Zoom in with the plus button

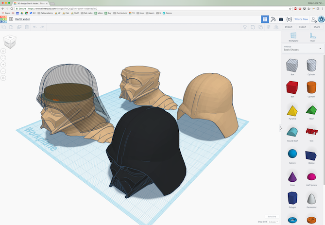tap(3, 65)
